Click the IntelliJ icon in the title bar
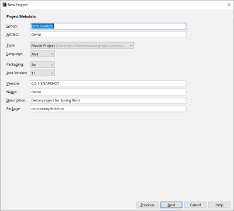The width and height of the screenshot is (234, 211). click(4, 5)
